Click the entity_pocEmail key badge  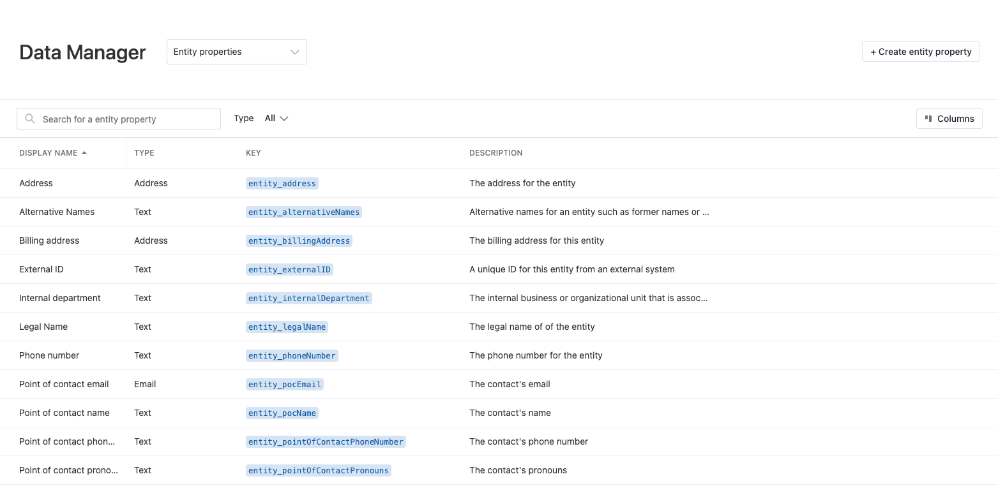coord(284,384)
